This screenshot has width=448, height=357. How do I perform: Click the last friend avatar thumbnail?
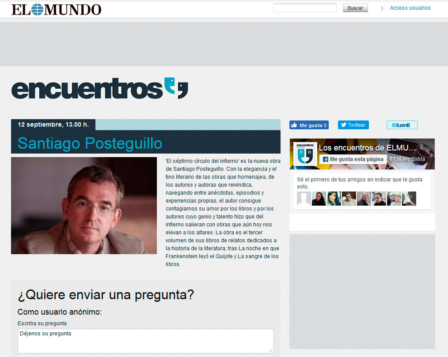409,199
